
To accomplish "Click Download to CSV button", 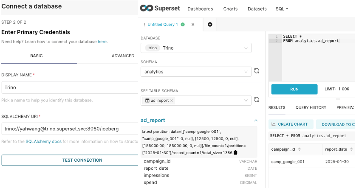I will tap(336, 124).
